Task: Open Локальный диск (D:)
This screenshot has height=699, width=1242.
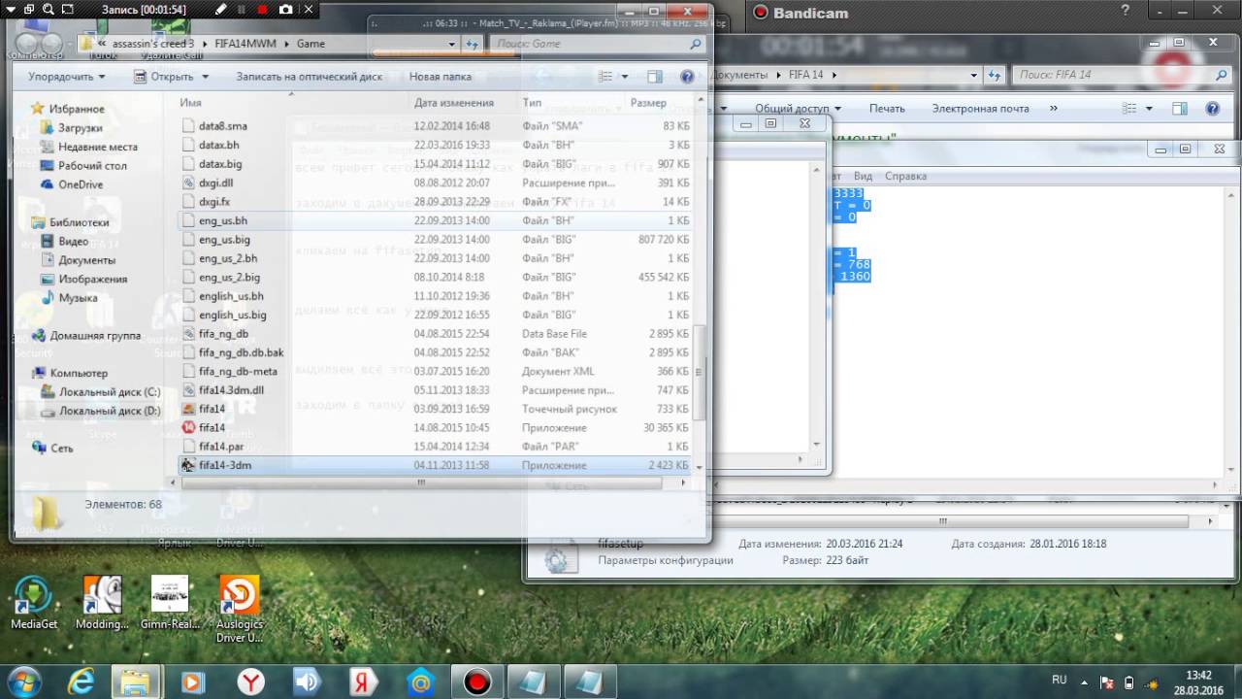Action: pyautogui.click(x=110, y=411)
